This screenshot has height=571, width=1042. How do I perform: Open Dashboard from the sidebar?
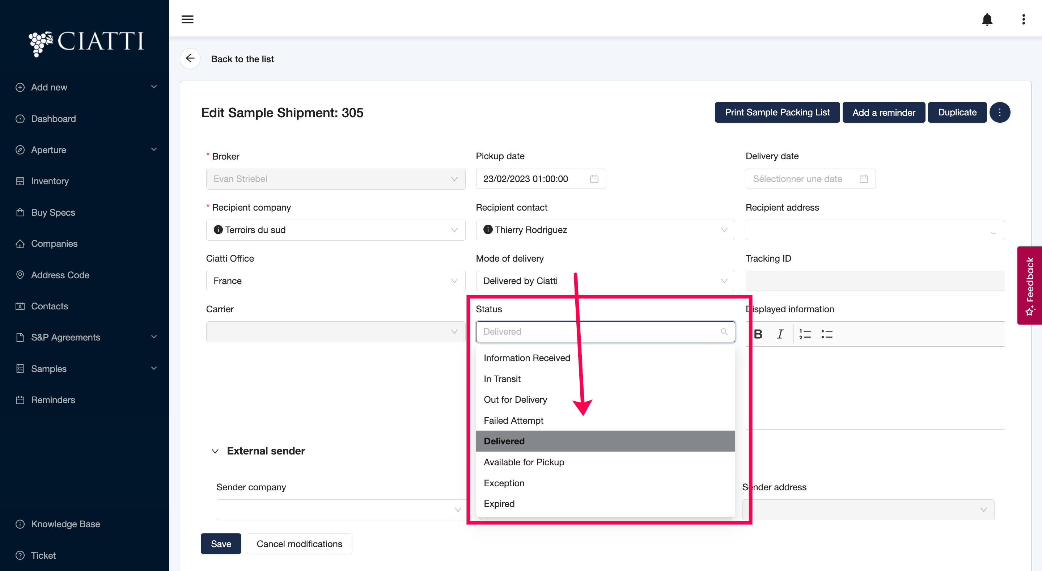54,119
